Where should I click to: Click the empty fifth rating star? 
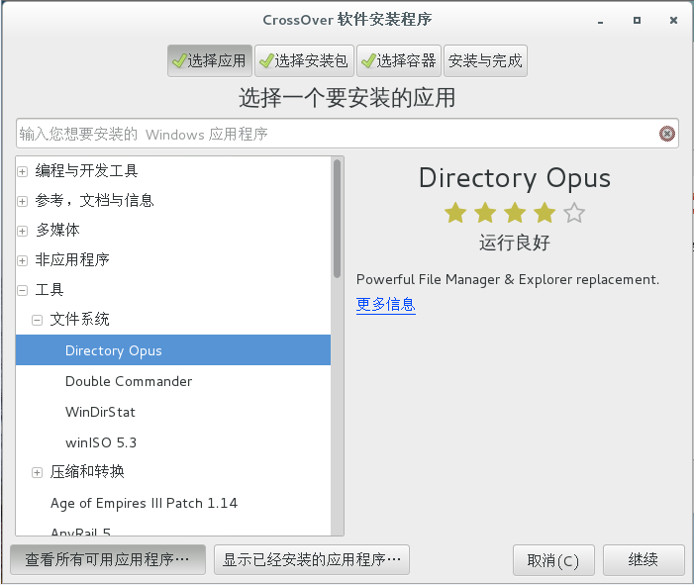point(574,213)
